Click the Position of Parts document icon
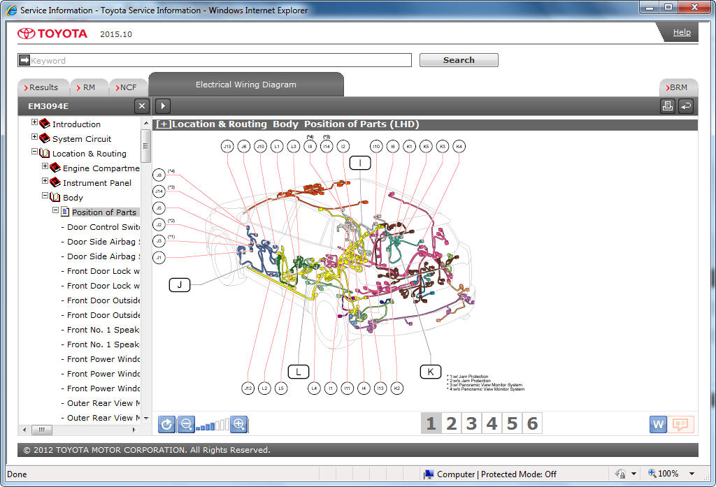Image resolution: width=716 pixels, height=487 pixels. [65, 212]
